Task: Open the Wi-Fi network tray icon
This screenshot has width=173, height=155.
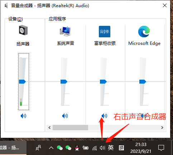Action: (95, 148)
